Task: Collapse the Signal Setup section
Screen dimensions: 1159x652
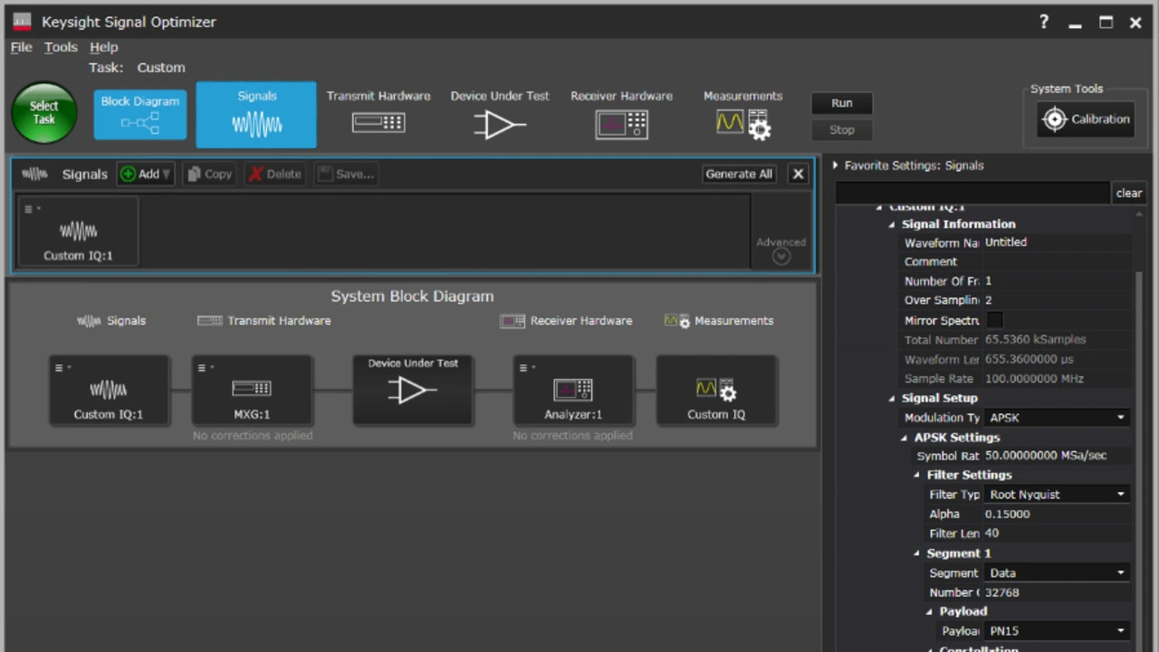Action: [892, 398]
